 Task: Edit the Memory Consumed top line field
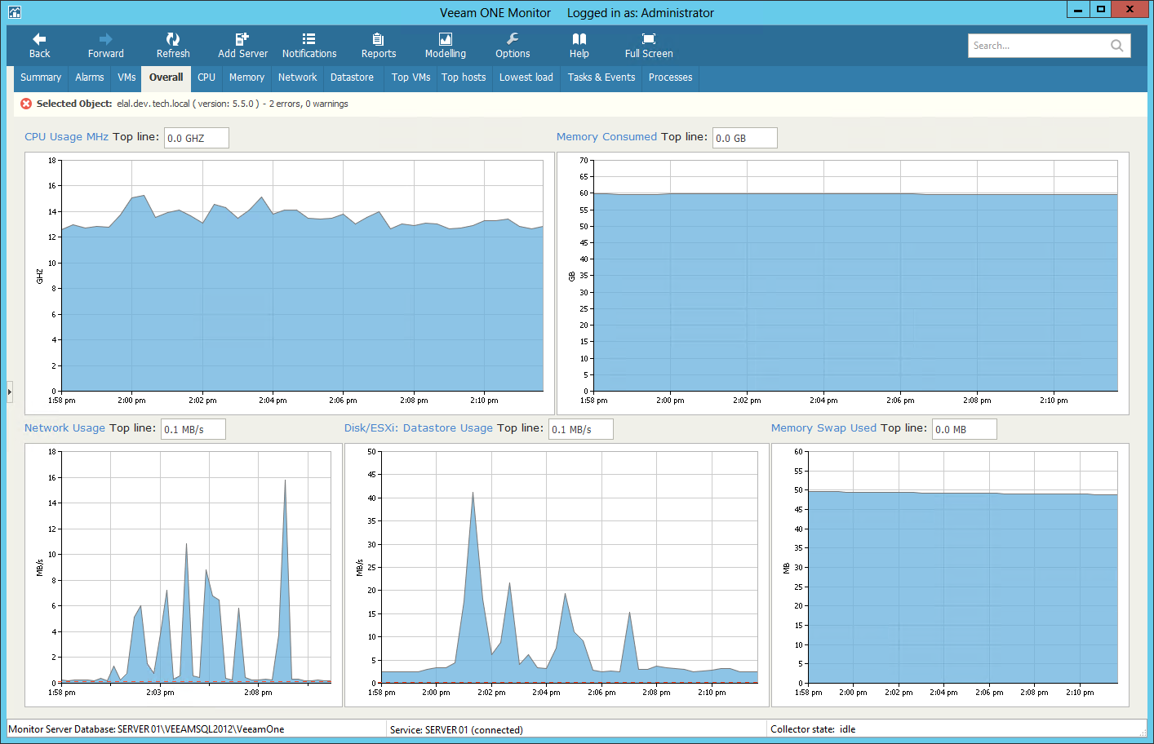coord(745,138)
